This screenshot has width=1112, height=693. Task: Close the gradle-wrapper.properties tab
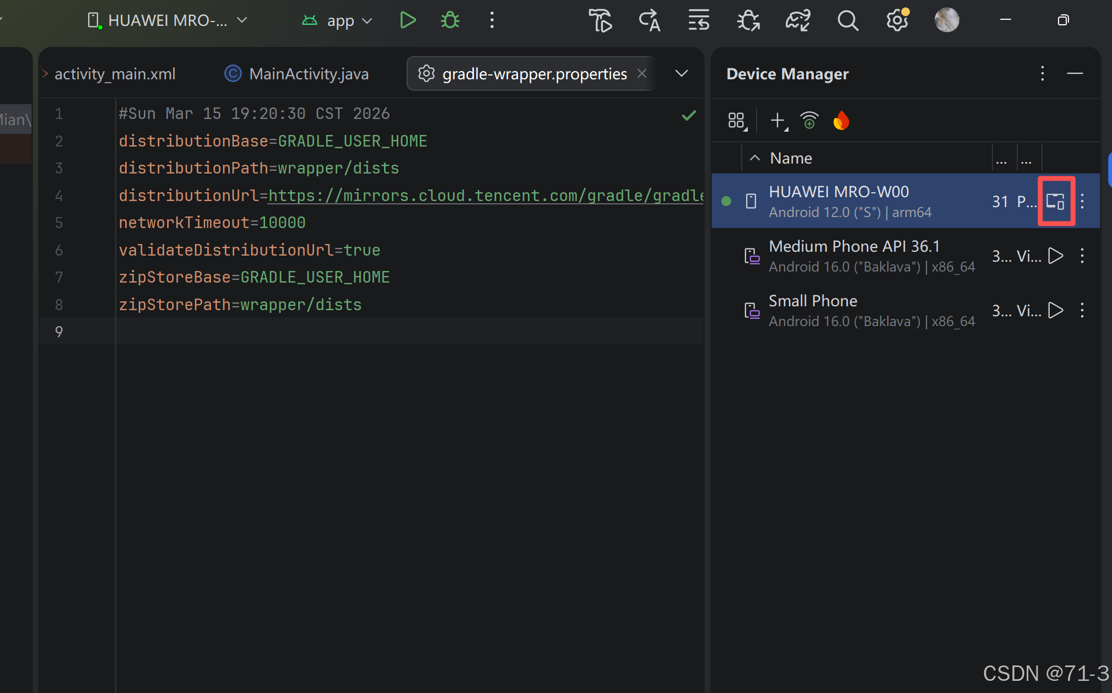click(x=642, y=73)
